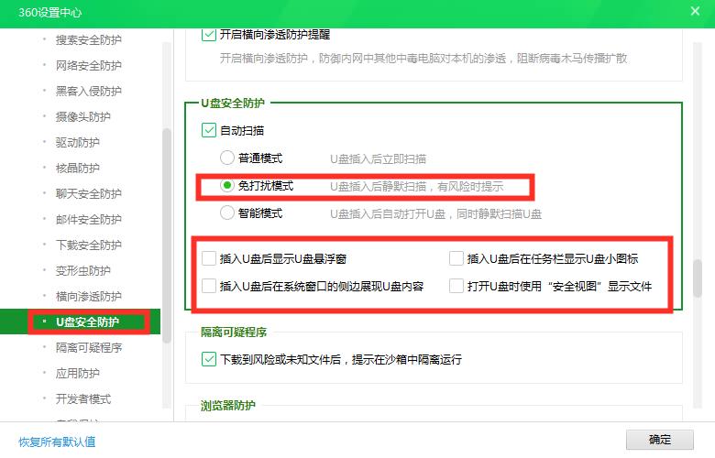This screenshot has height=458, width=715.
Task: Click the 确定 button
Action: [659, 440]
